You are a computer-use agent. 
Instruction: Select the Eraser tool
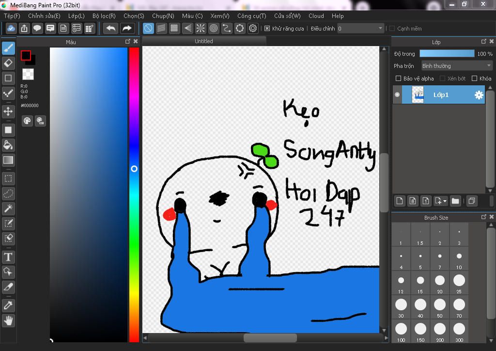(x=8, y=63)
